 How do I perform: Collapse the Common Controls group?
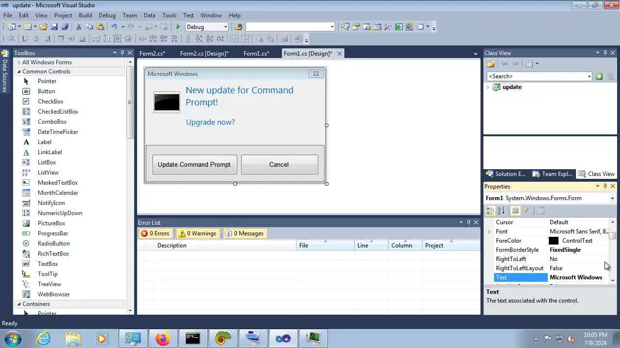click(x=19, y=72)
